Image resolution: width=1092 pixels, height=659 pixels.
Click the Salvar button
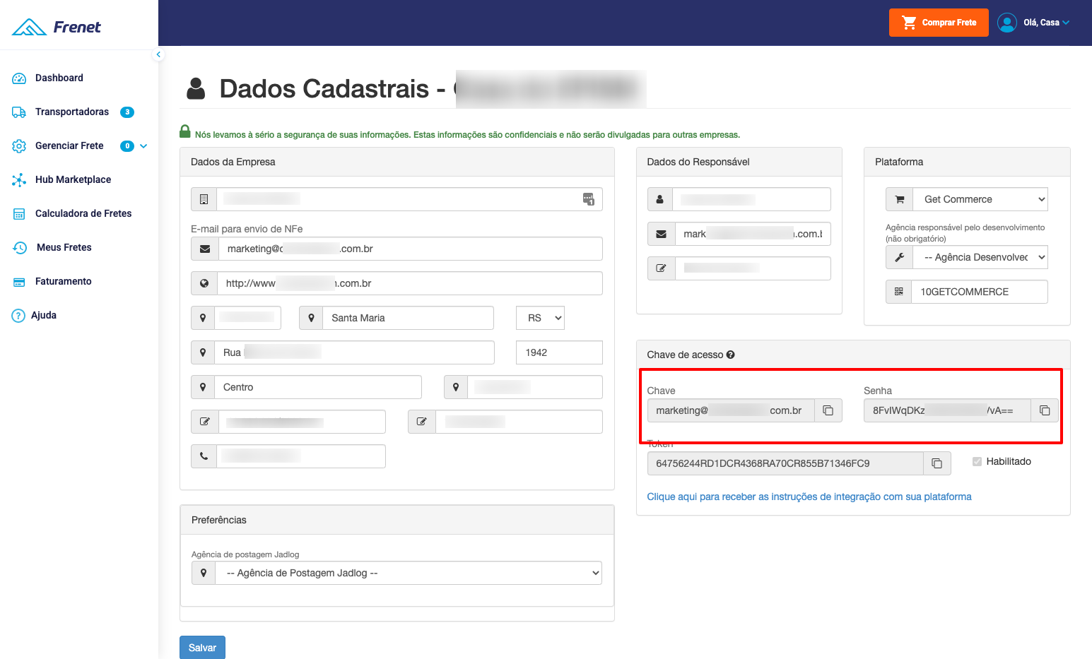click(x=202, y=648)
